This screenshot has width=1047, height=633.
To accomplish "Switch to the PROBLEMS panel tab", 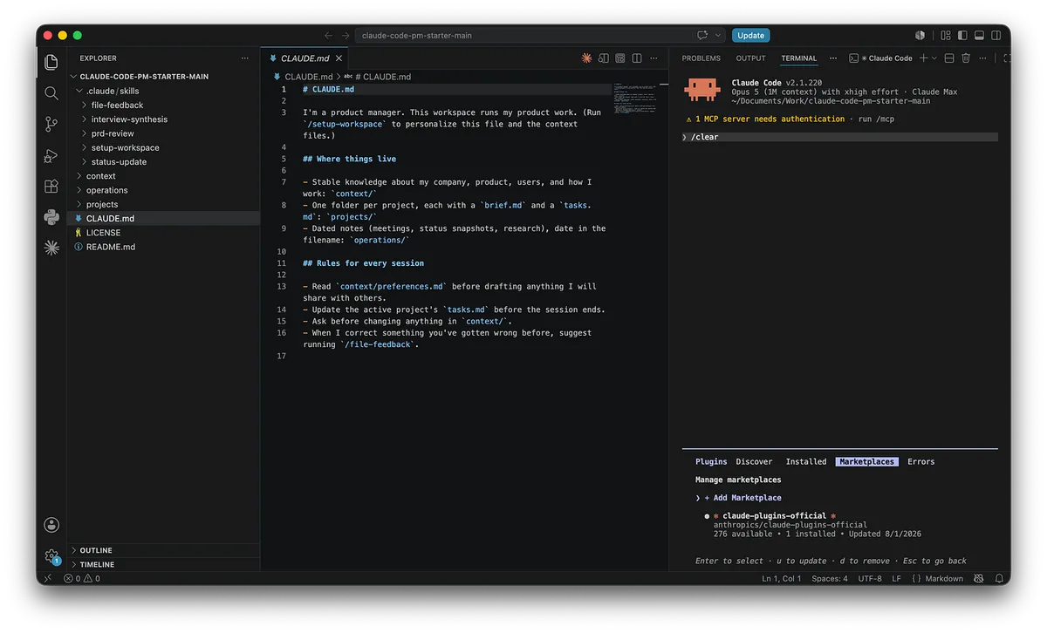I will click(701, 58).
